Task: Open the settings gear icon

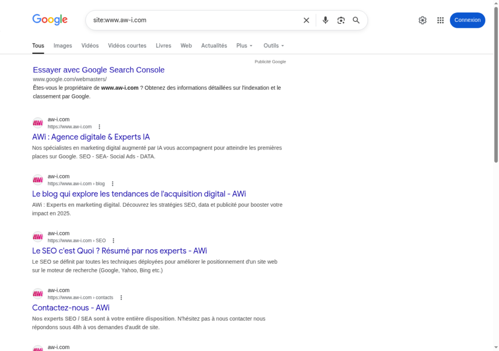Action: 422,20
